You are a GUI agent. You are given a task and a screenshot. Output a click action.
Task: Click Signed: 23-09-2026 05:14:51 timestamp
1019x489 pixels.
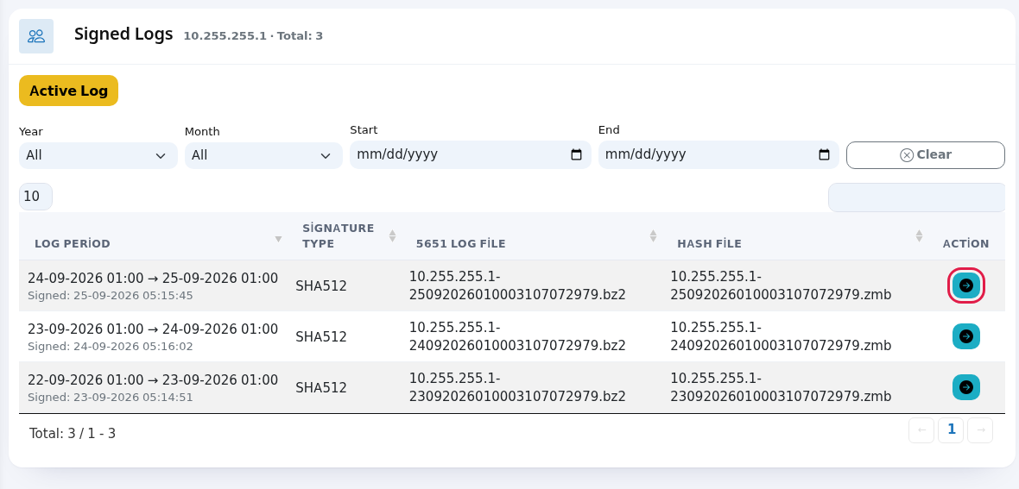[111, 397]
